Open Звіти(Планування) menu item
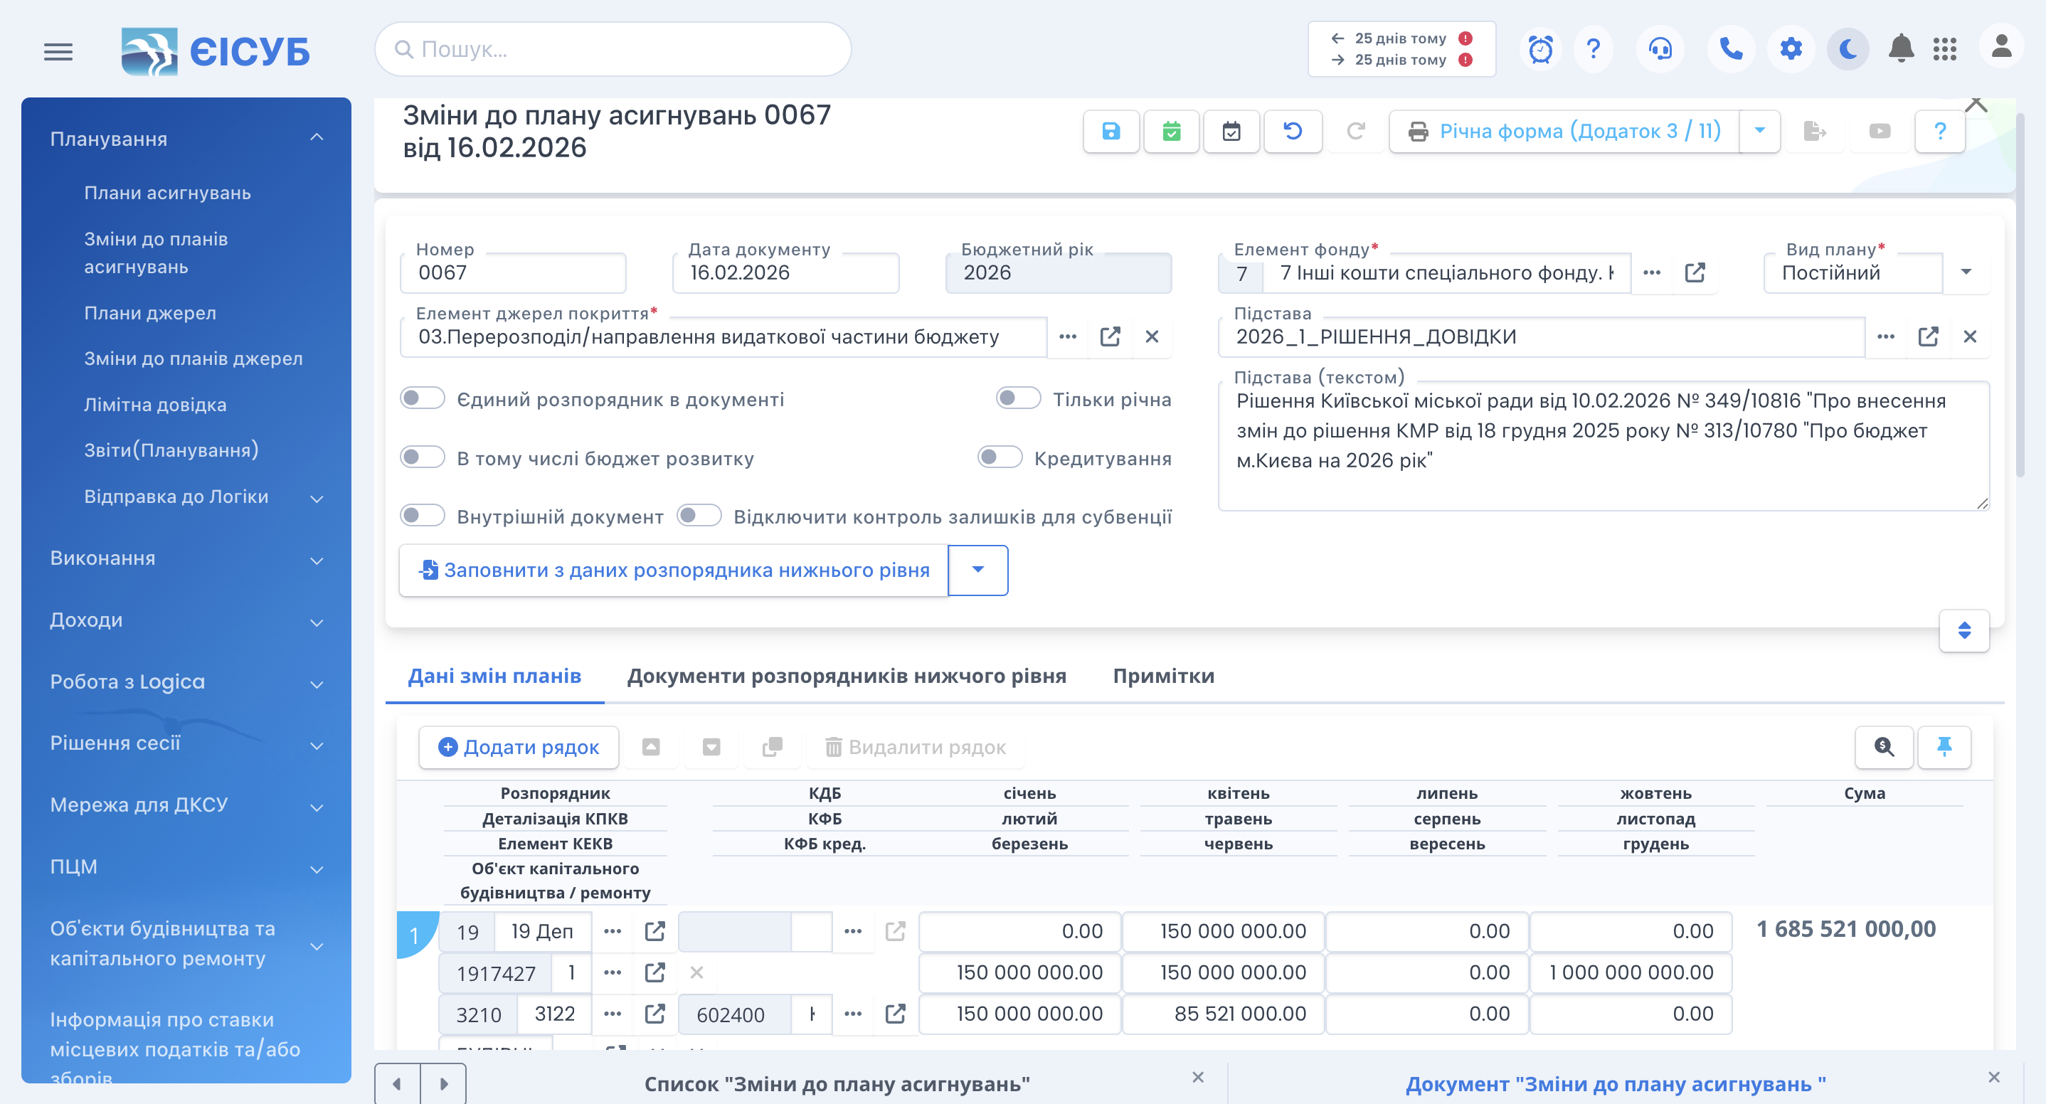2046x1104 pixels. (171, 450)
